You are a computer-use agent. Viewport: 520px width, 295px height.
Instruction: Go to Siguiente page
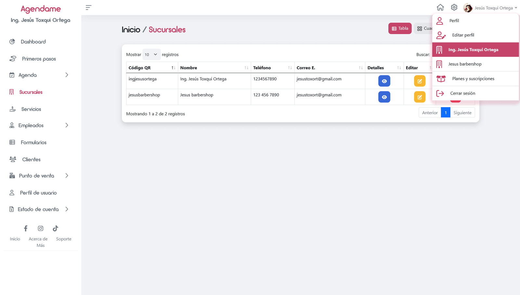click(x=462, y=113)
